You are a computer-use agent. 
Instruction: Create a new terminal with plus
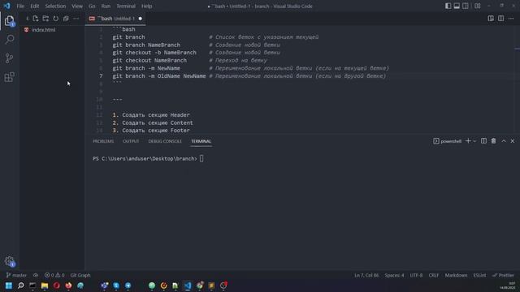468,141
